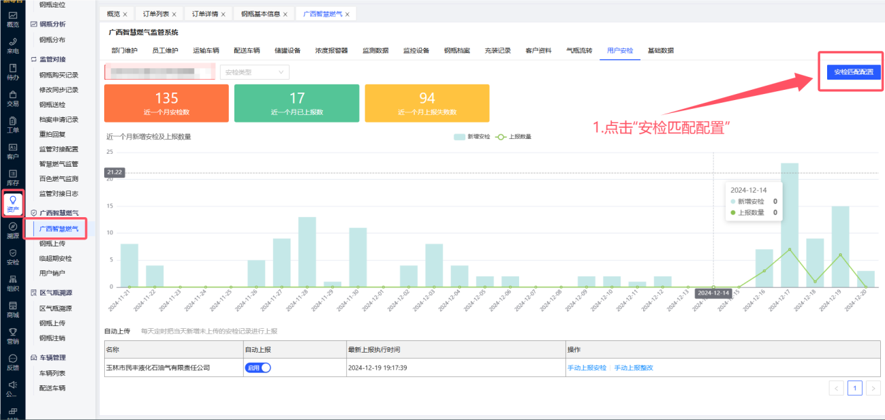
Task: Click the yellow 近一个月上报失败数 card
Action: tap(427, 103)
